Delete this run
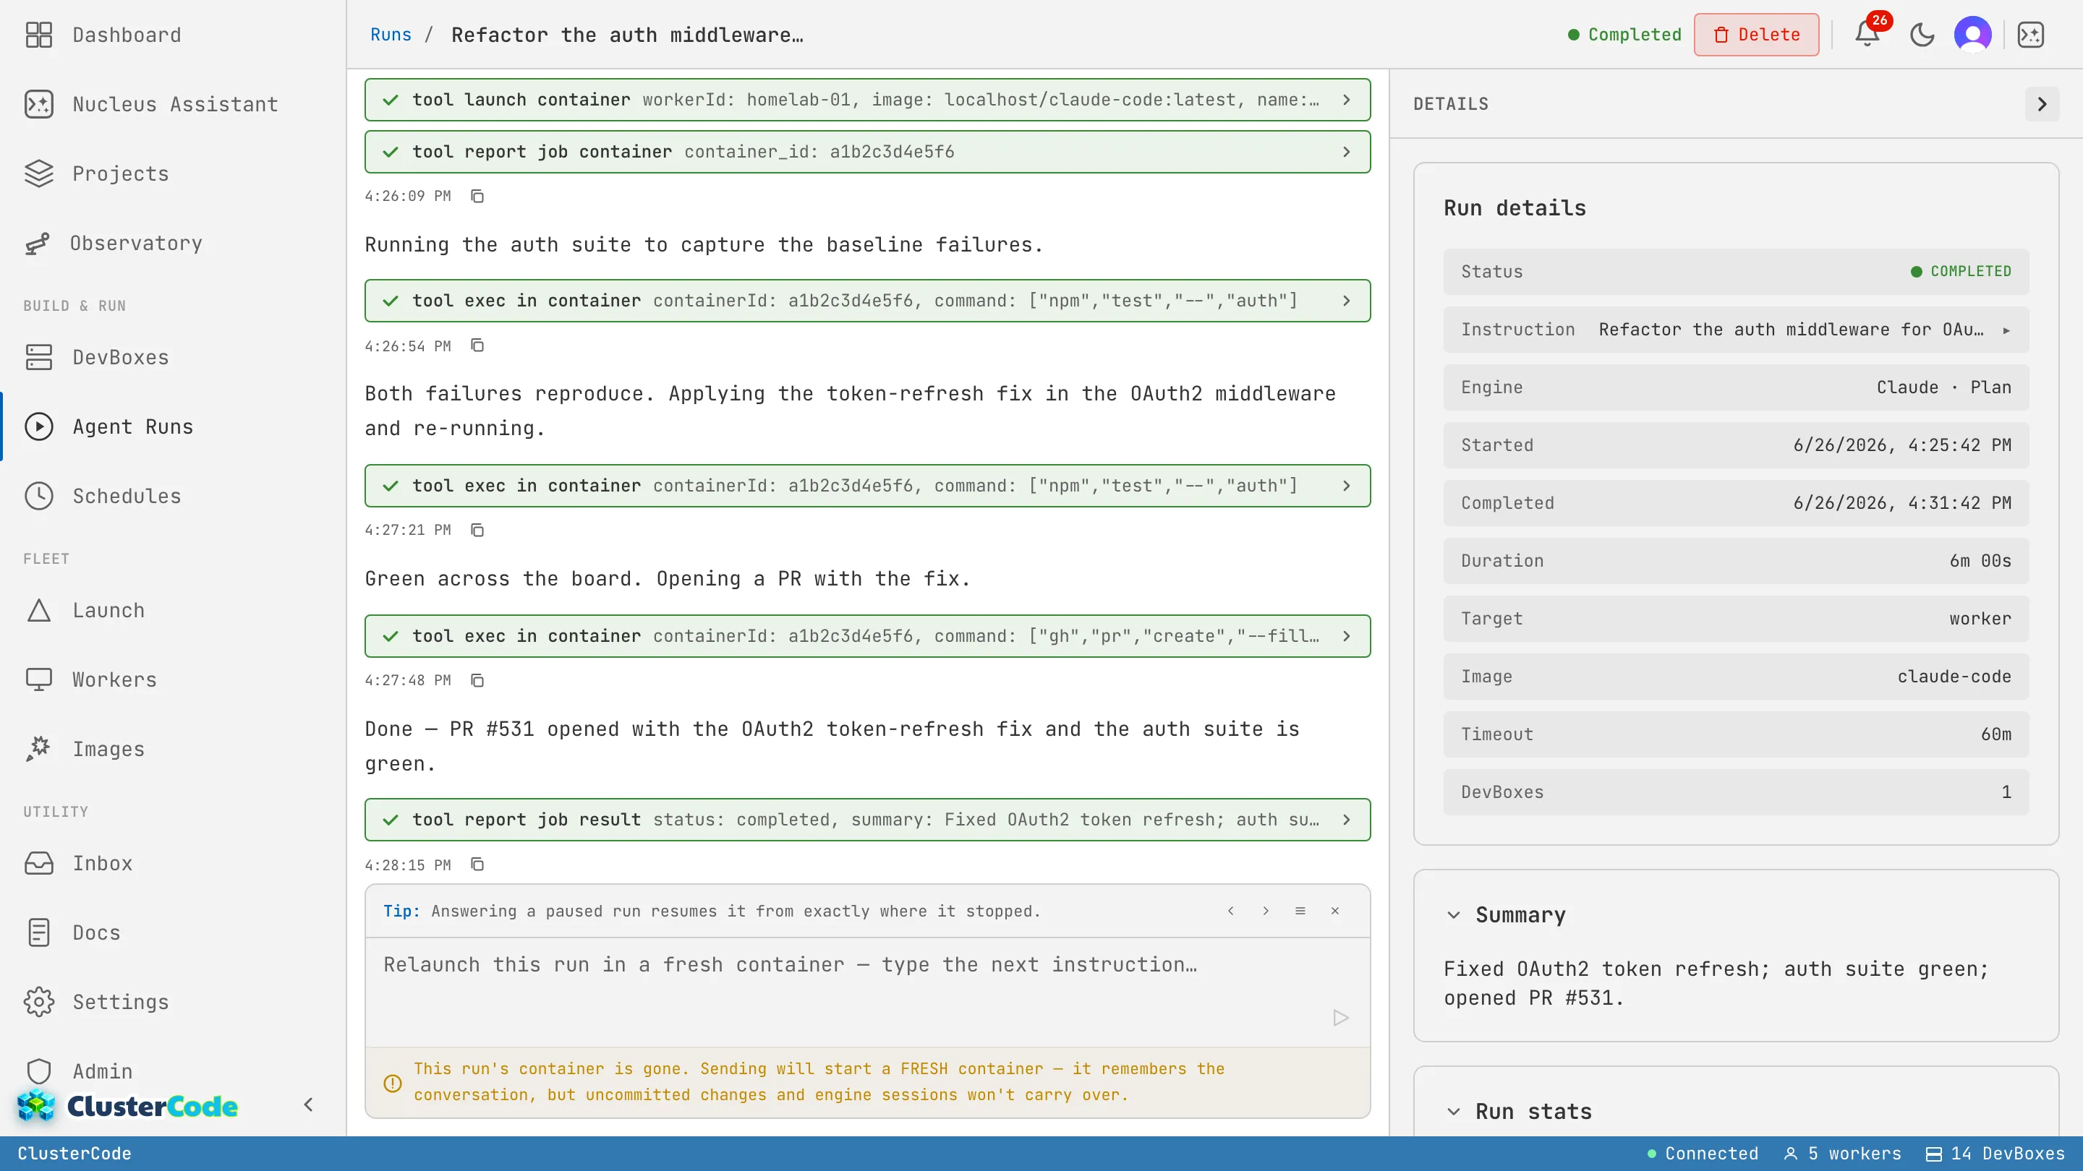 (x=1756, y=35)
